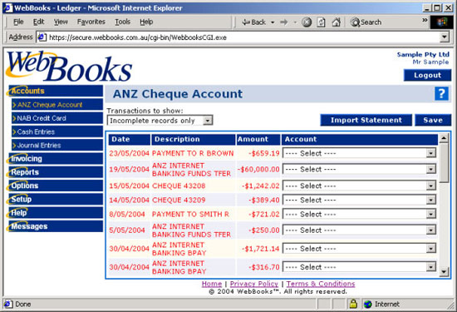Image resolution: width=457 pixels, height=312 pixels.
Task: Go to the Invoicing section
Action: point(56,159)
